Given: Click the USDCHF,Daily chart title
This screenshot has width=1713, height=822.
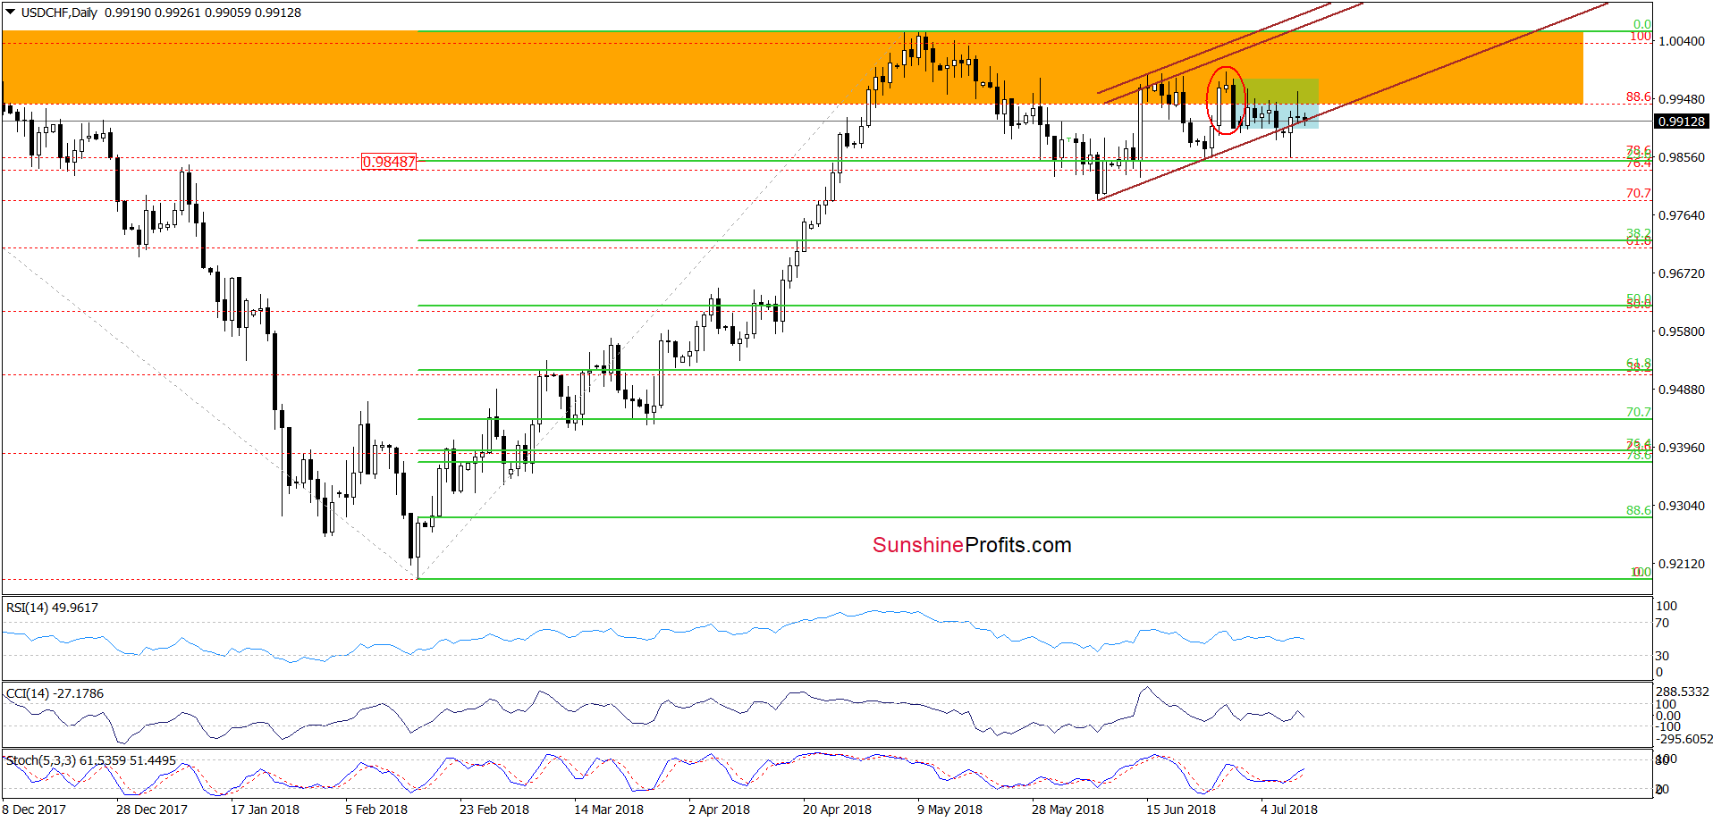Looking at the screenshot, I should click(59, 13).
